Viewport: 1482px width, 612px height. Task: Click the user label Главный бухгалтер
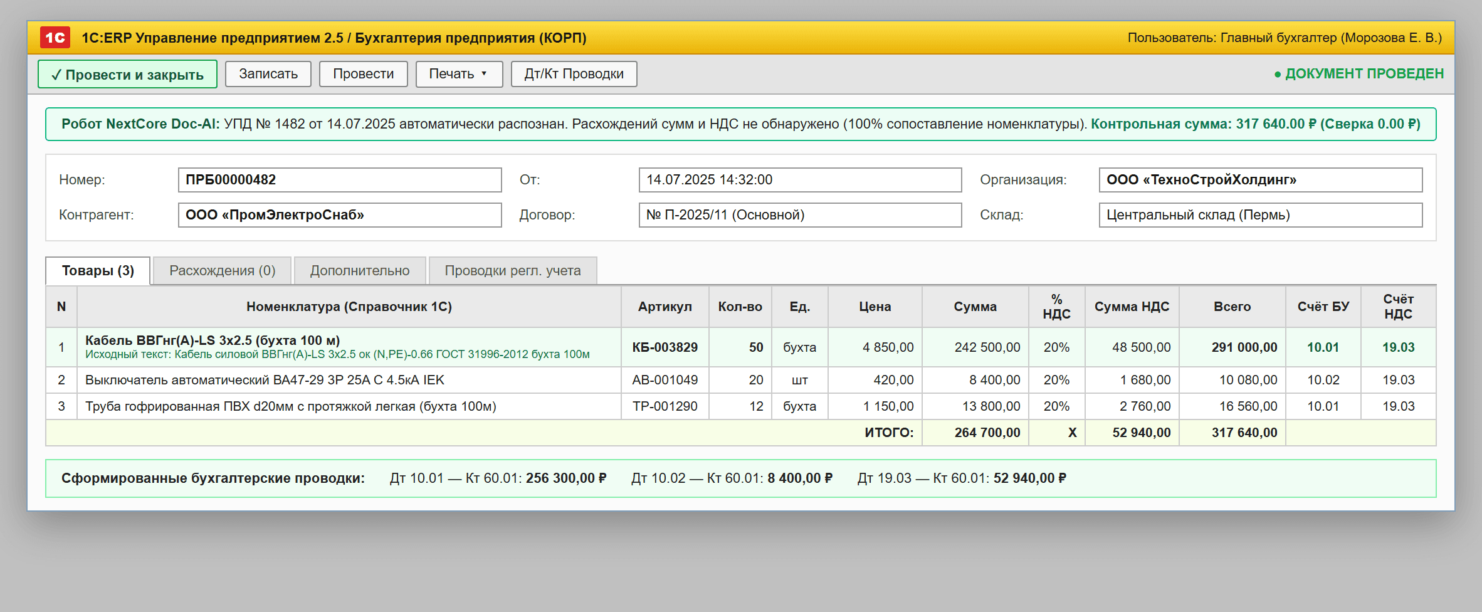click(1285, 38)
